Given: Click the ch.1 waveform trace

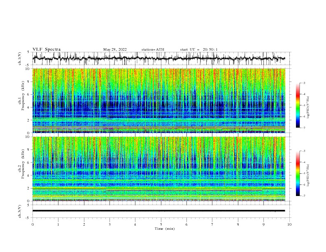Looking at the screenshot, I should pyautogui.click(x=158, y=58).
